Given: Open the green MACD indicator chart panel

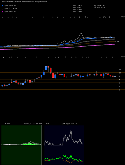Looking at the screenshot, I should coord(21,145).
